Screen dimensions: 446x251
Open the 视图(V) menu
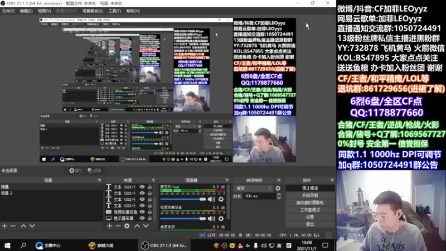[45, 11]
